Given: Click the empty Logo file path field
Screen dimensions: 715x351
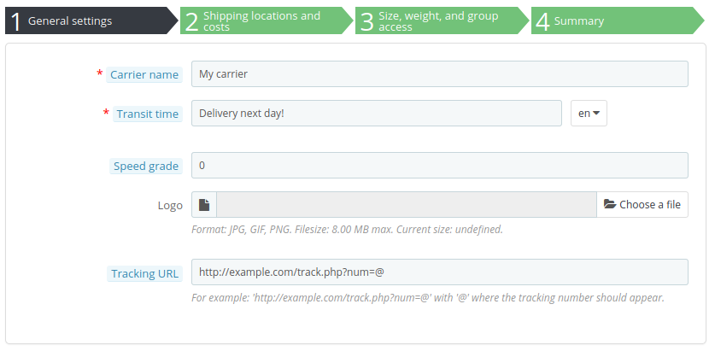Looking at the screenshot, I should 406,205.
